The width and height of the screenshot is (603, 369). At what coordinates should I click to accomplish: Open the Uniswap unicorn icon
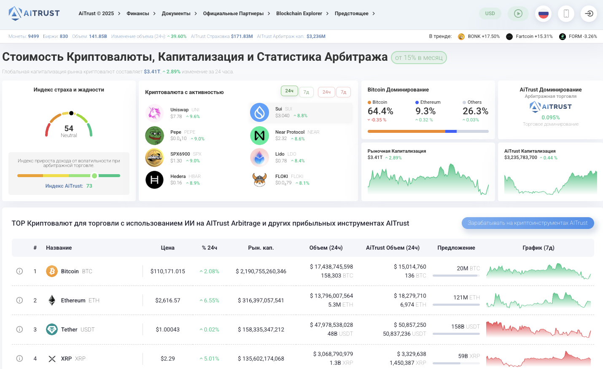pyautogui.click(x=154, y=113)
